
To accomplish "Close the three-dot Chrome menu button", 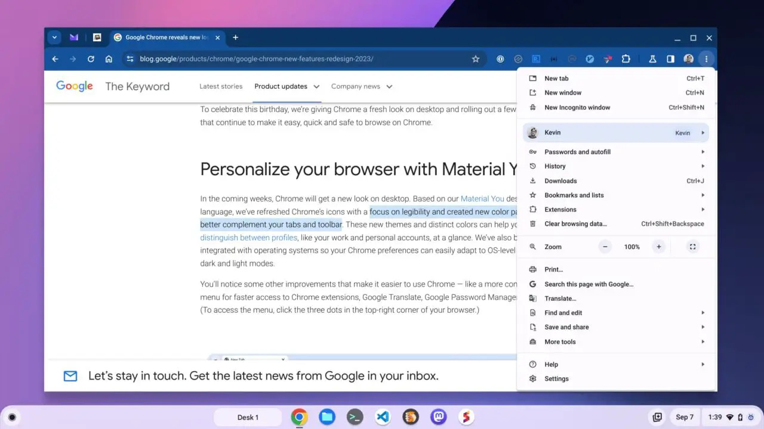I will click(706, 59).
